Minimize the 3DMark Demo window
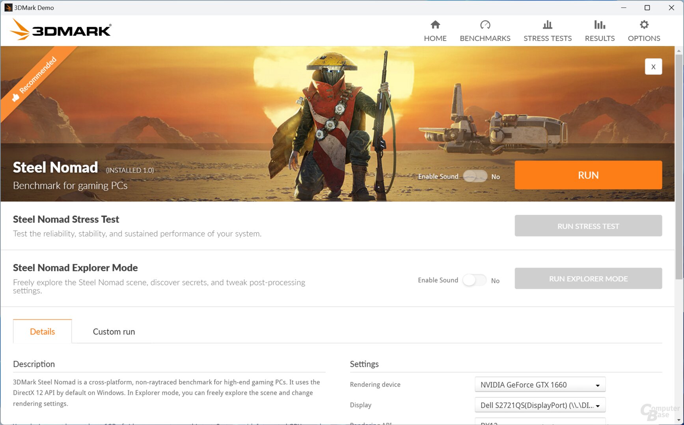The height and width of the screenshot is (425, 684). point(623,7)
